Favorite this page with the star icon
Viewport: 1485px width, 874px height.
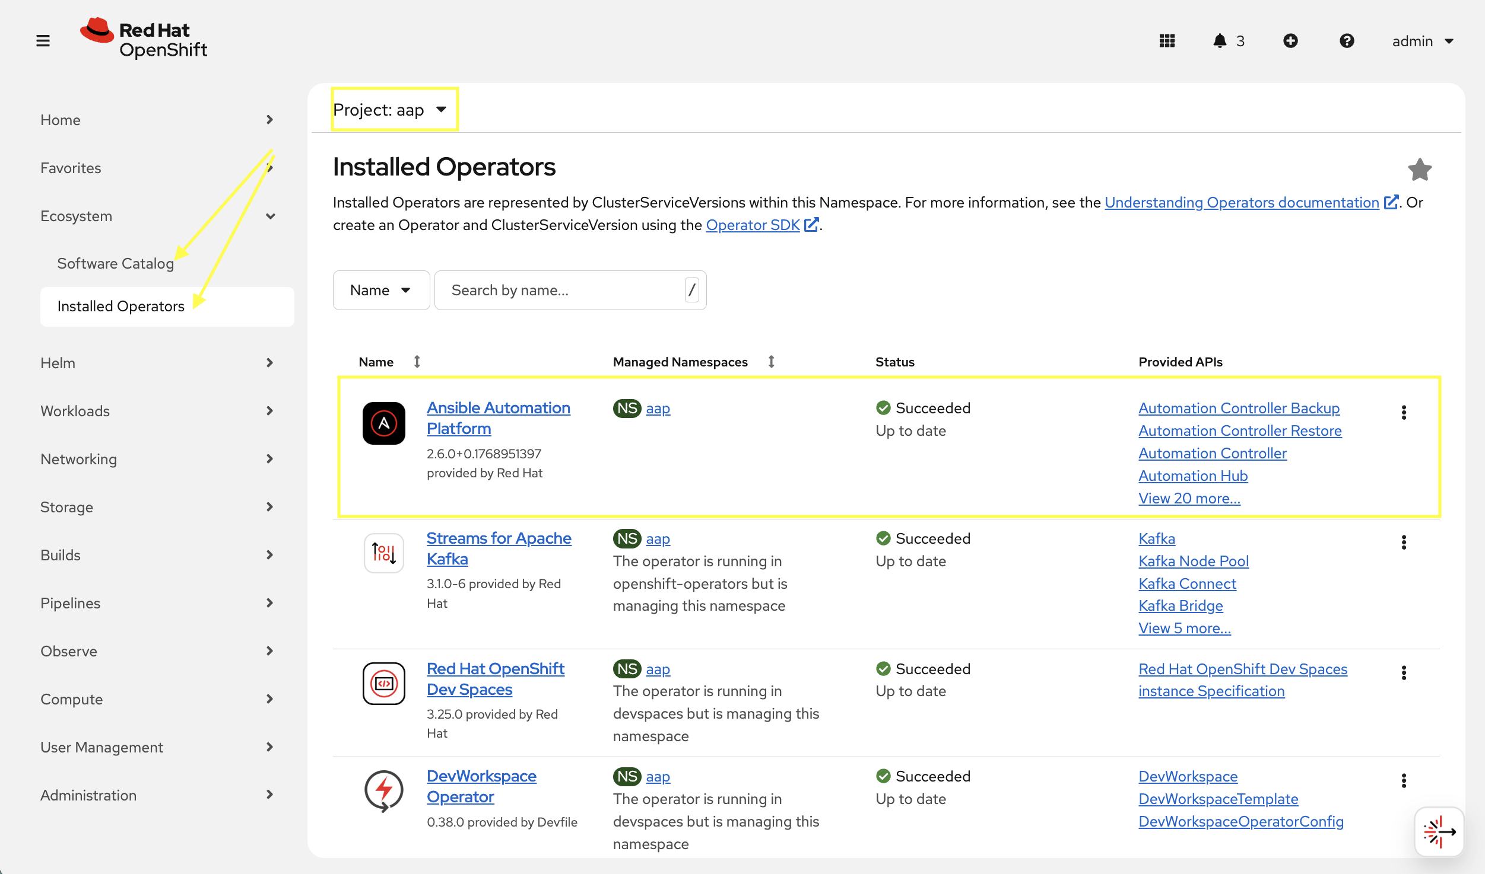pyautogui.click(x=1420, y=170)
